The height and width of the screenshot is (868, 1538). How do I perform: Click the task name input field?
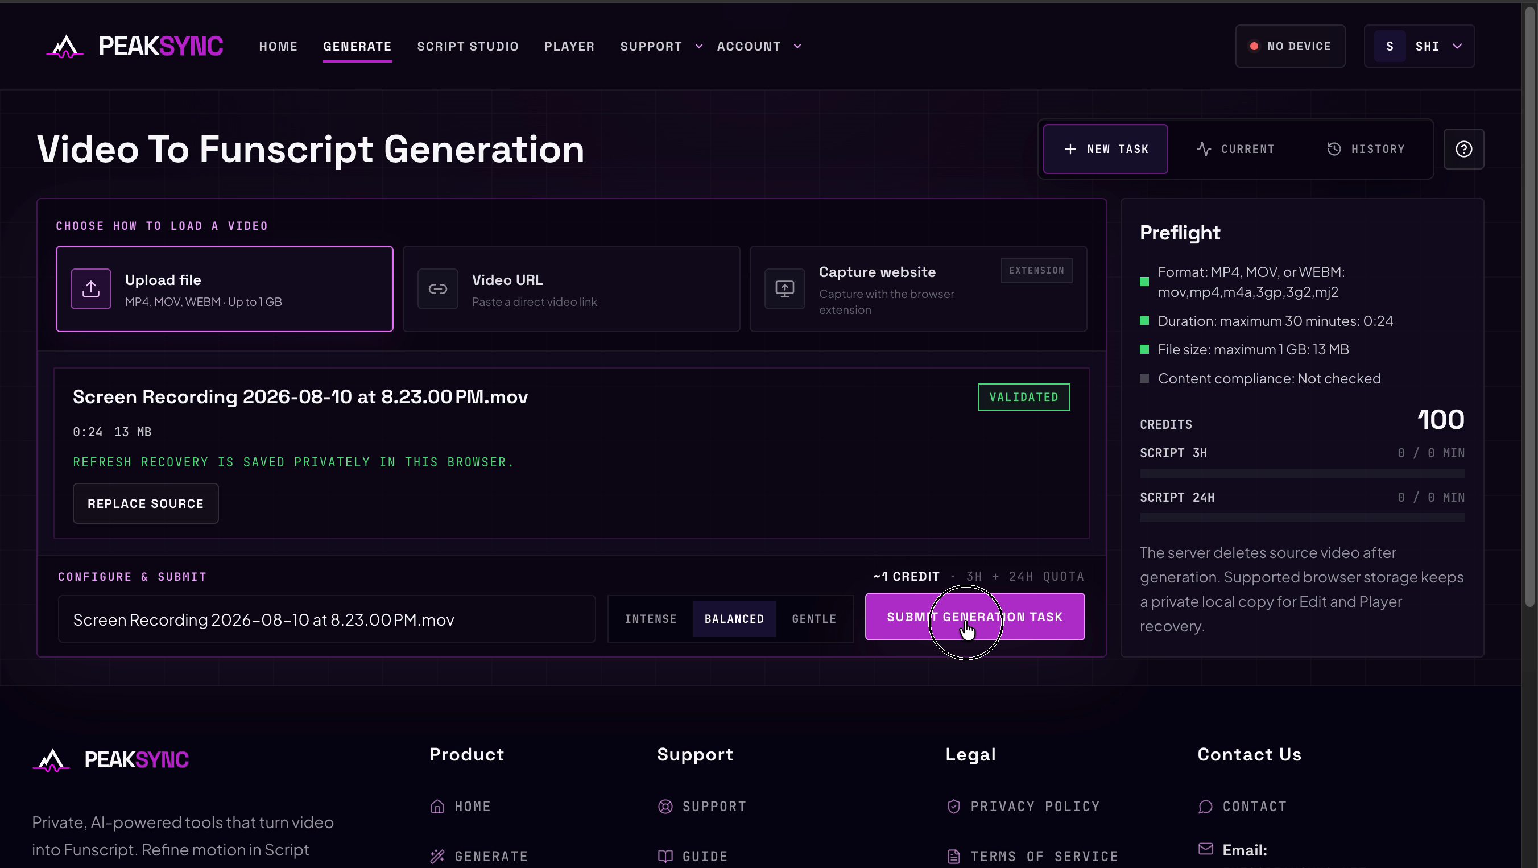pos(326,619)
